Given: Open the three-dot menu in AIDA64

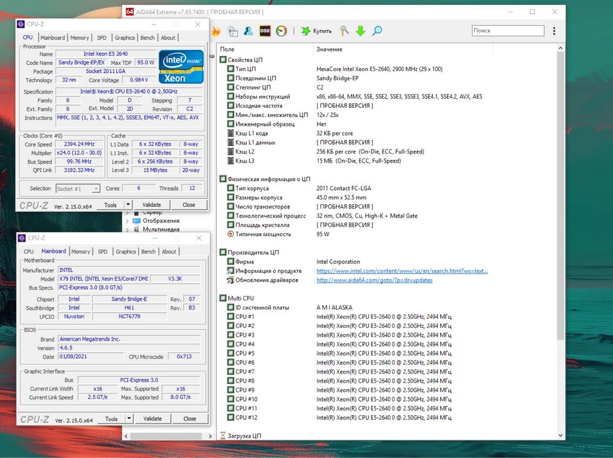Looking at the screenshot, I should click(554, 31).
